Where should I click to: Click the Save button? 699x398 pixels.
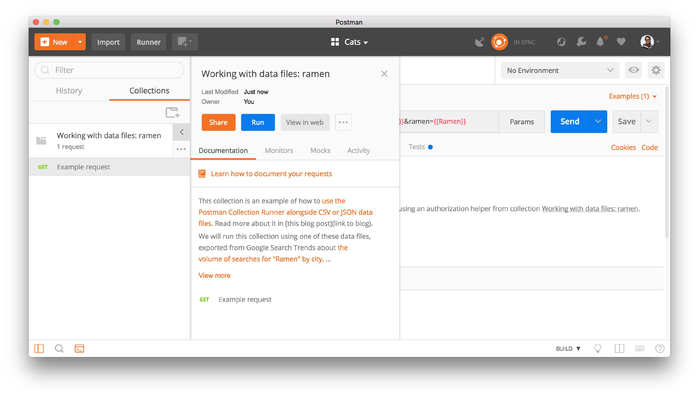(626, 121)
